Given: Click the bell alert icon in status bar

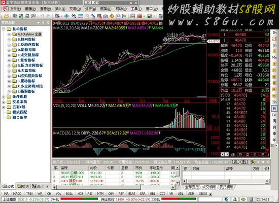Looking at the screenshot, I should [x=235, y=199].
